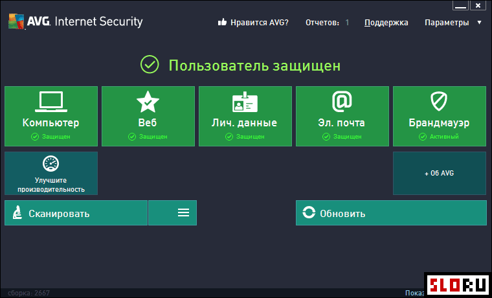
Task: Click the speedometer icon for performance
Action: tap(51, 164)
